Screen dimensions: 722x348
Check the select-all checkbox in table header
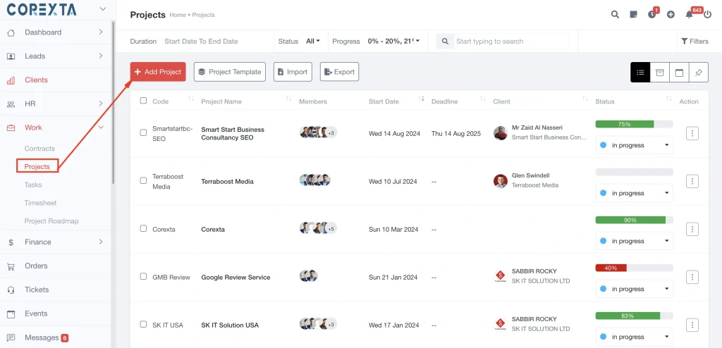(x=144, y=101)
